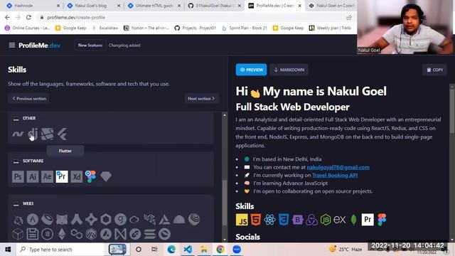The height and width of the screenshot is (256, 455).
Task: Deselect the checked Premiere Pro skill
Action: click(x=62, y=176)
